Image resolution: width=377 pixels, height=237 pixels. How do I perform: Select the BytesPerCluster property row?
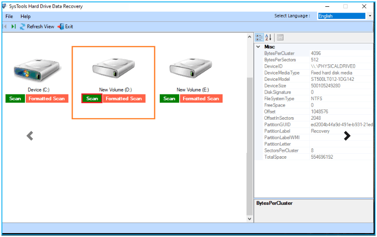pyautogui.click(x=318, y=54)
